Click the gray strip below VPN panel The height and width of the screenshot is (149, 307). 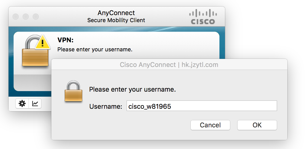point(32,83)
